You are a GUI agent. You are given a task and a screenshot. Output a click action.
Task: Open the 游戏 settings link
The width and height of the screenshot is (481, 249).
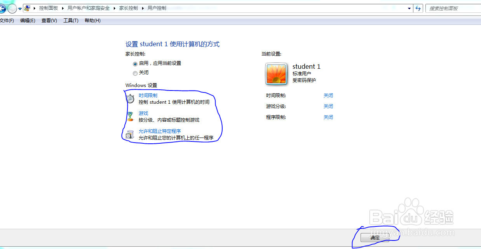pos(143,113)
